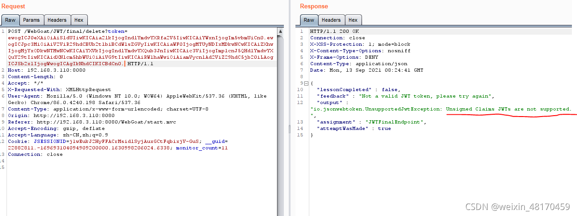Click the Content-Length: 0 header
Viewport: 577px width, 216px height.
35,76
